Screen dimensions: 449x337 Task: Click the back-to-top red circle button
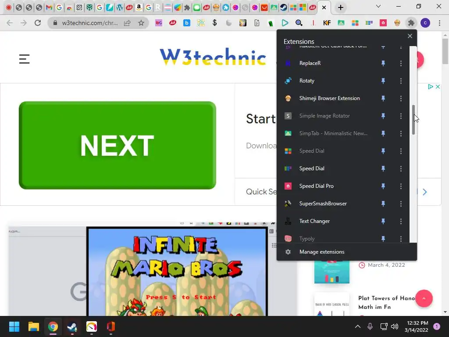[424, 298]
